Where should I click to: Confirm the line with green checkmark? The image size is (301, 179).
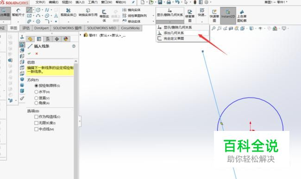(x=29, y=54)
